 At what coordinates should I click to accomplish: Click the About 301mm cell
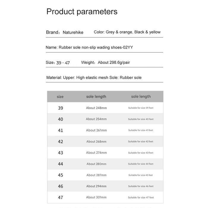click(x=96, y=197)
